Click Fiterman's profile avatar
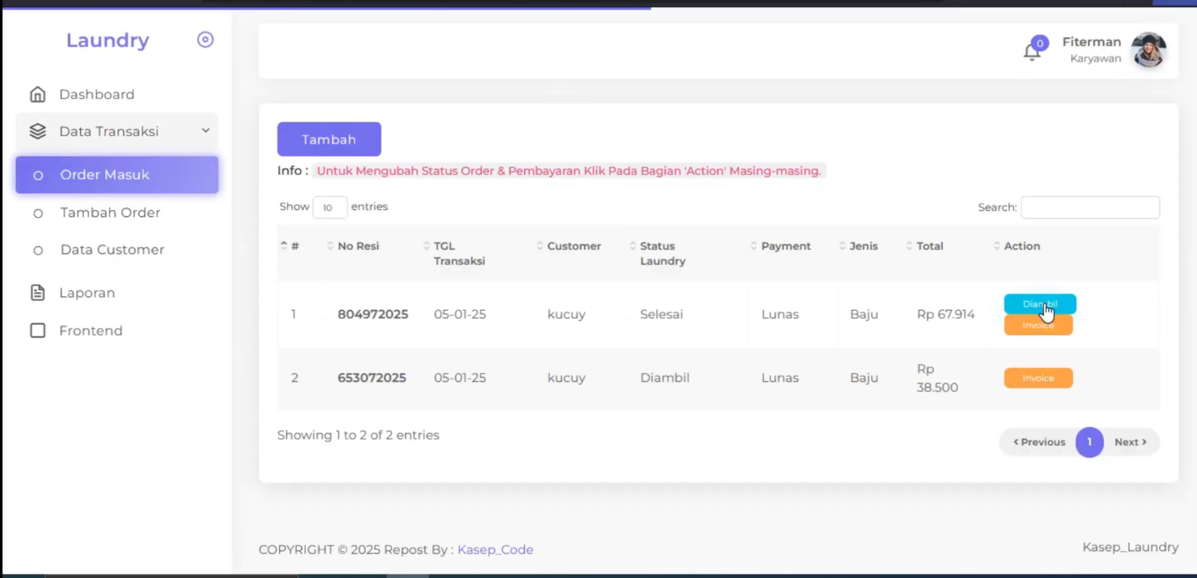The width and height of the screenshot is (1197, 578). coord(1148,50)
